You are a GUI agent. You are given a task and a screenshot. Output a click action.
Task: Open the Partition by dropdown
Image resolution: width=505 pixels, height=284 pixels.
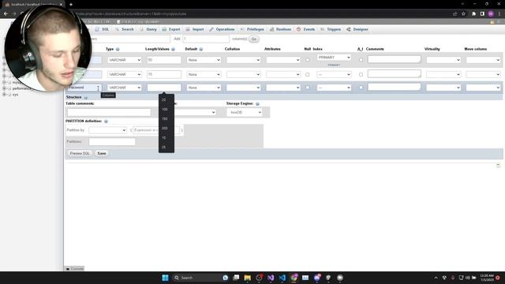(x=107, y=130)
